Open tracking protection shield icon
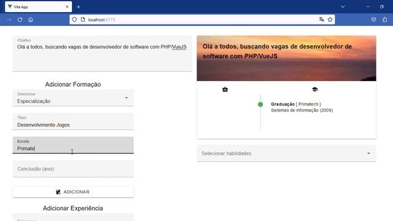Screen dimensions: 393x221 (x=74, y=20)
